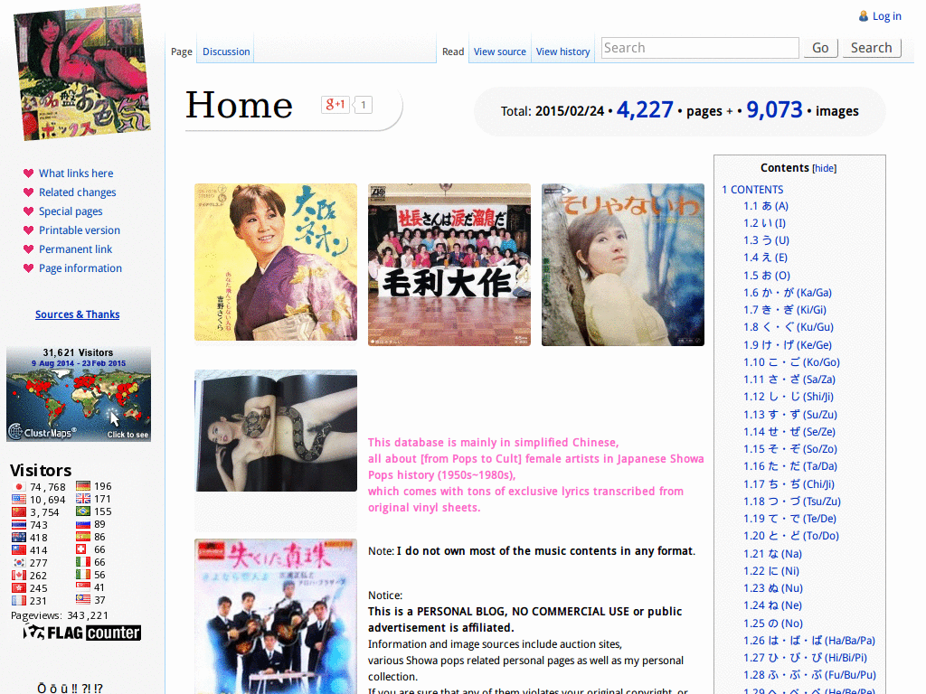Click heart icon next to Page information
The width and height of the screenshot is (926, 694).
(x=28, y=267)
